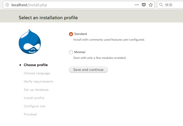Click the arrow marker beside Choose profile

click(x=20, y=65)
